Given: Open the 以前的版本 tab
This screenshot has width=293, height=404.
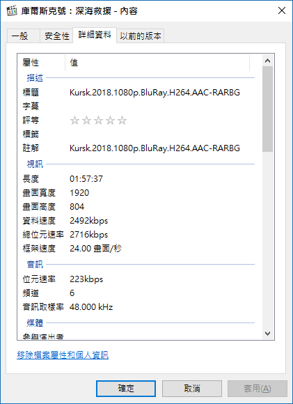Looking at the screenshot, I should click(141, 36).
